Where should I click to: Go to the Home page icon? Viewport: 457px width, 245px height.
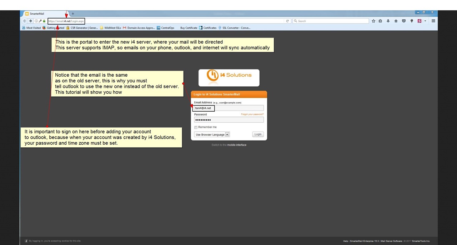(x=396, y=21)
